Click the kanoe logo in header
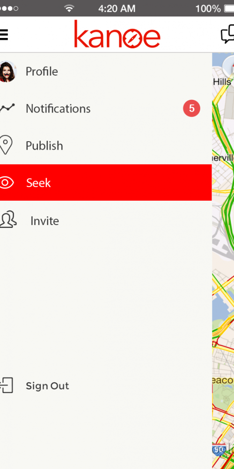Image resolution: width=234 pixels, height=469 pixels. [x=117, y=34]
